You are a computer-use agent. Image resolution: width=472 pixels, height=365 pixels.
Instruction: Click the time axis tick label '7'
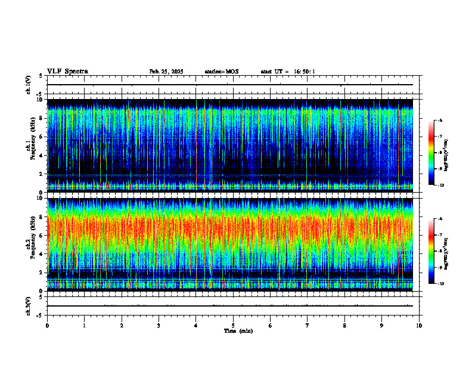click(x=308, y=326)
